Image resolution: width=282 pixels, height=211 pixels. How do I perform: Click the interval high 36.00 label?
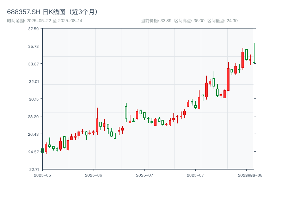point(189,21)
